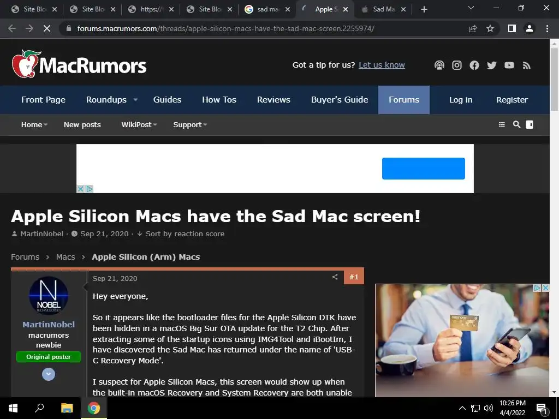Bookmark this page with star icon
The height and width of the screenshot is (419, 559).
tap(490, 28)
